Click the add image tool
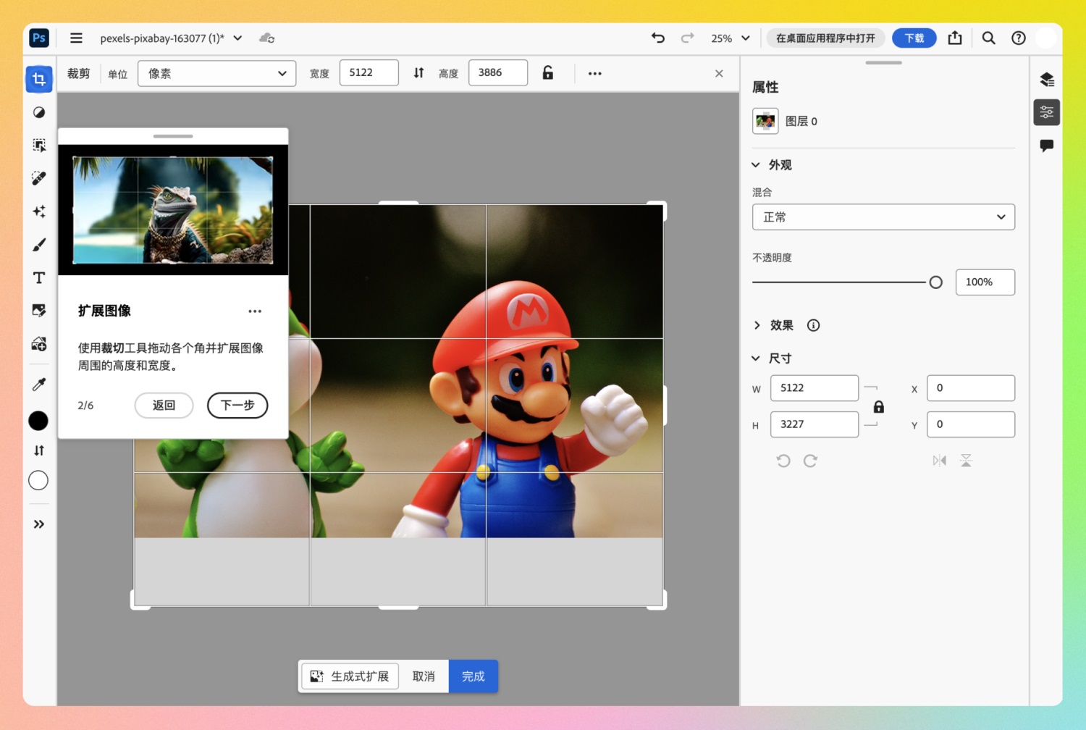 pos(39,344)
